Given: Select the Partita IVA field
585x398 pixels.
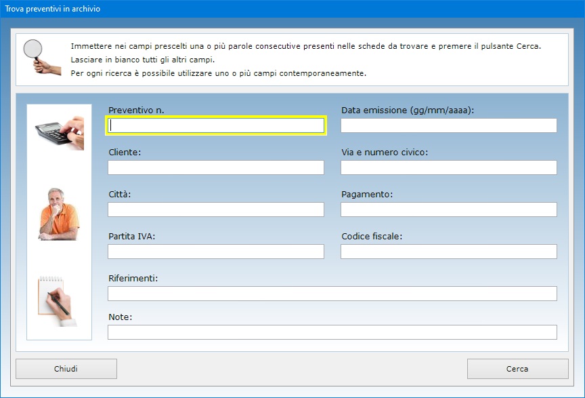Looking at the screenshot, I should [216, 252].
